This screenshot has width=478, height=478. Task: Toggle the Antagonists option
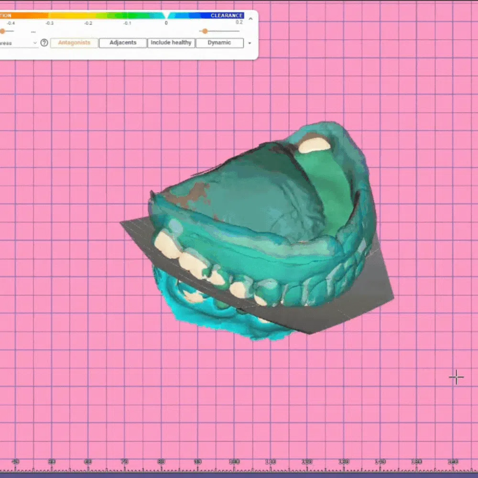(x=74, y=43)
